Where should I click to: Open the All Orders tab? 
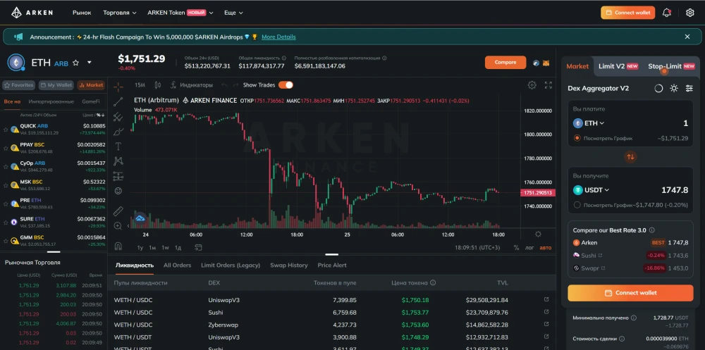[x=177, y=265]
